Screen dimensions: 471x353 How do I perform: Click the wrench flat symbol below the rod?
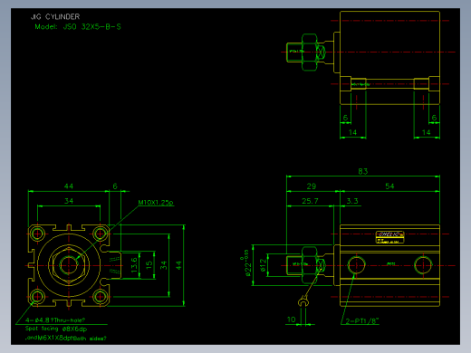click(303, 301)
